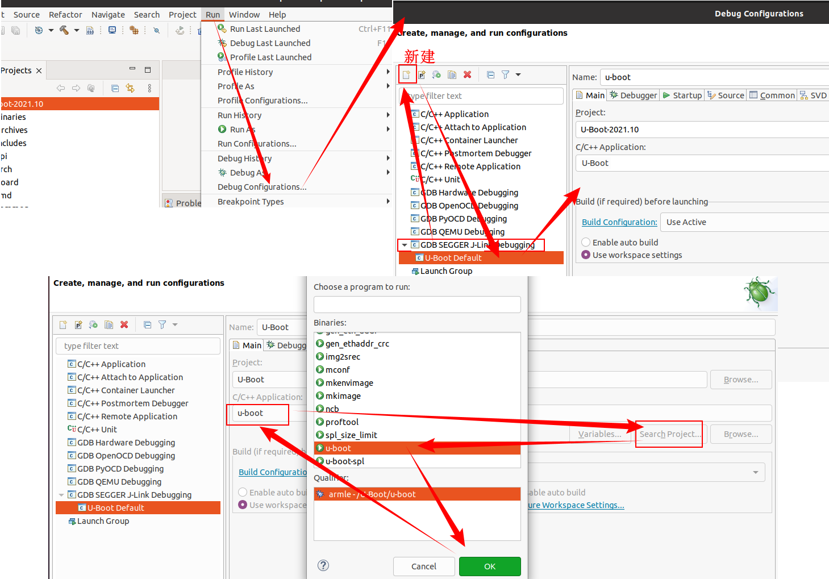Open the Projects view three-dot menu
The image size is (829, 579).
coord(149,88)
